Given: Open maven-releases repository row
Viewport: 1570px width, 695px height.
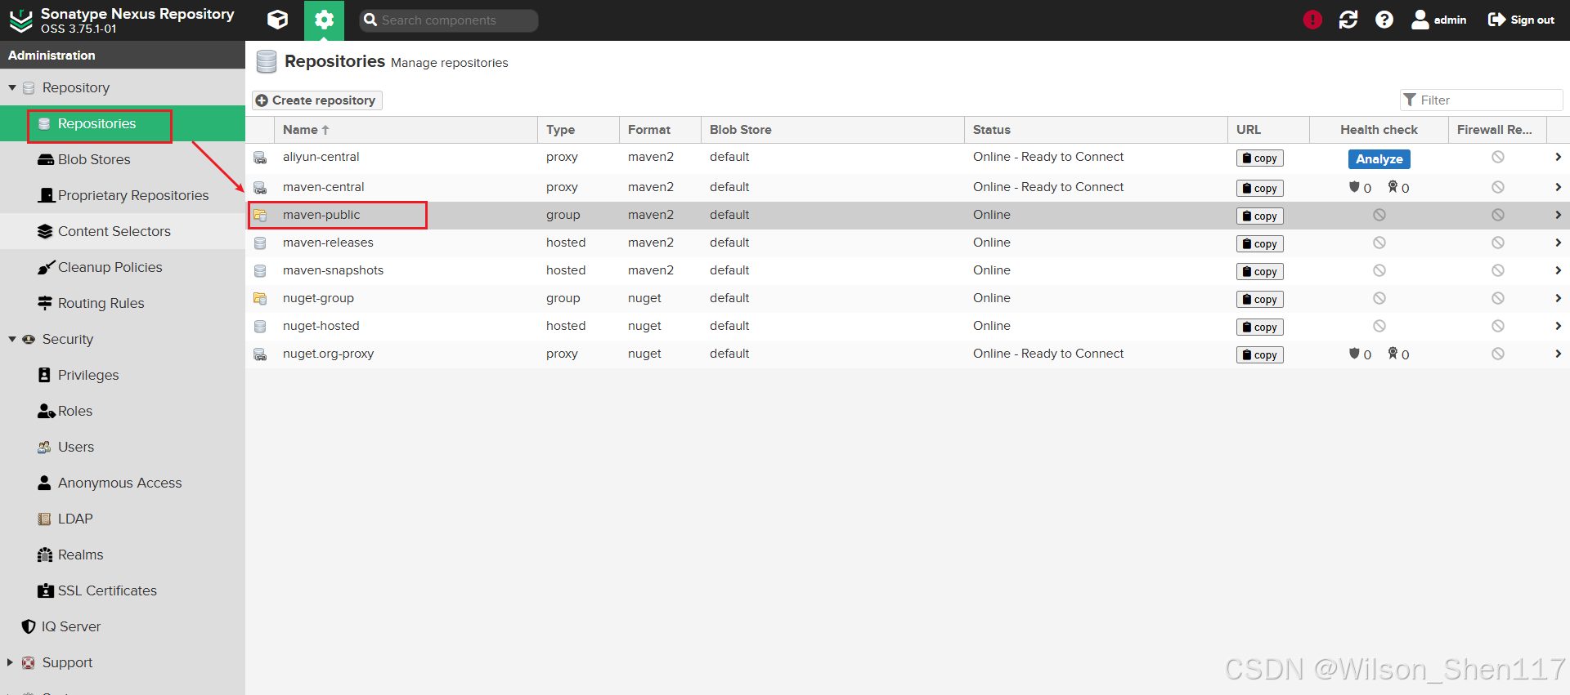Looking at the screenshot, I should (x=908, y=243).
